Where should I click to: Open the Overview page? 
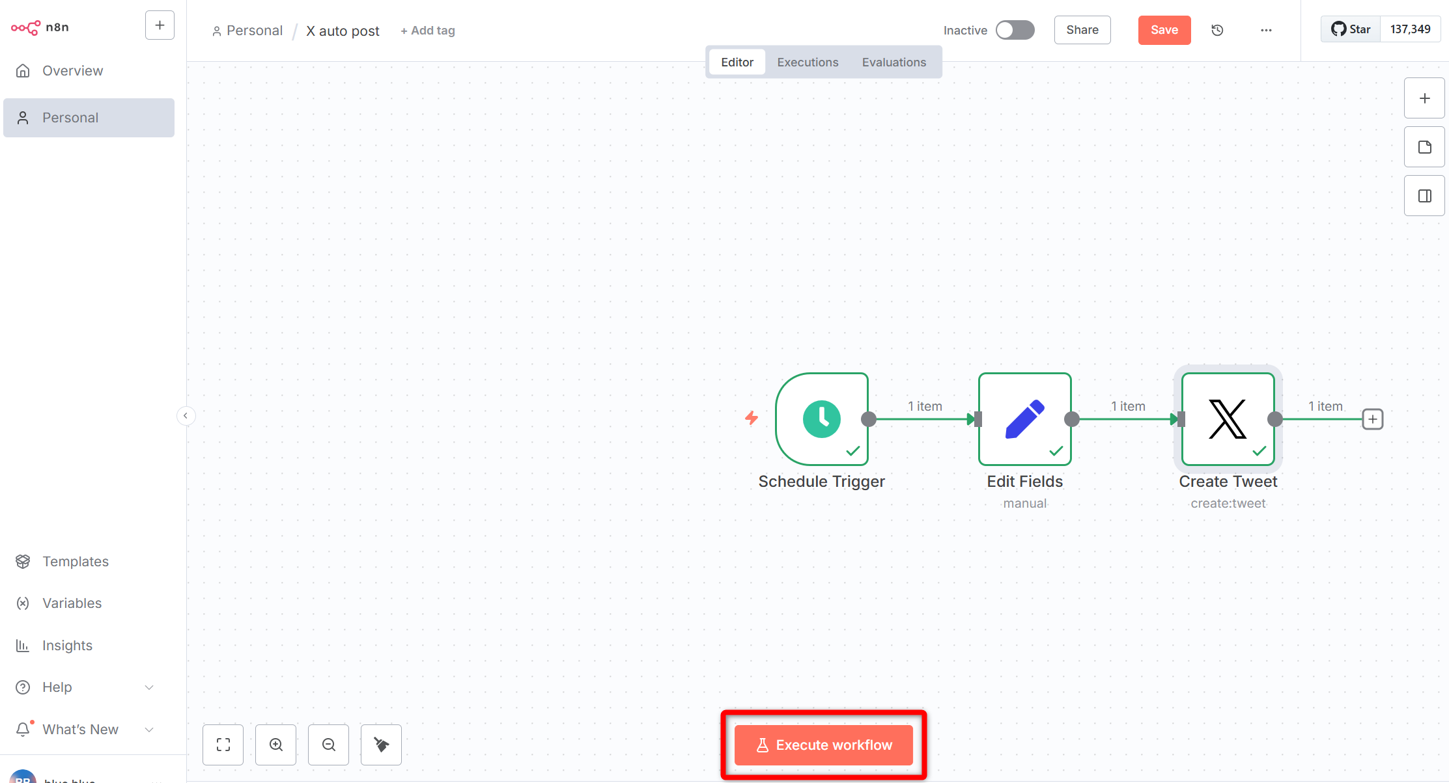[x=89, y=70]
